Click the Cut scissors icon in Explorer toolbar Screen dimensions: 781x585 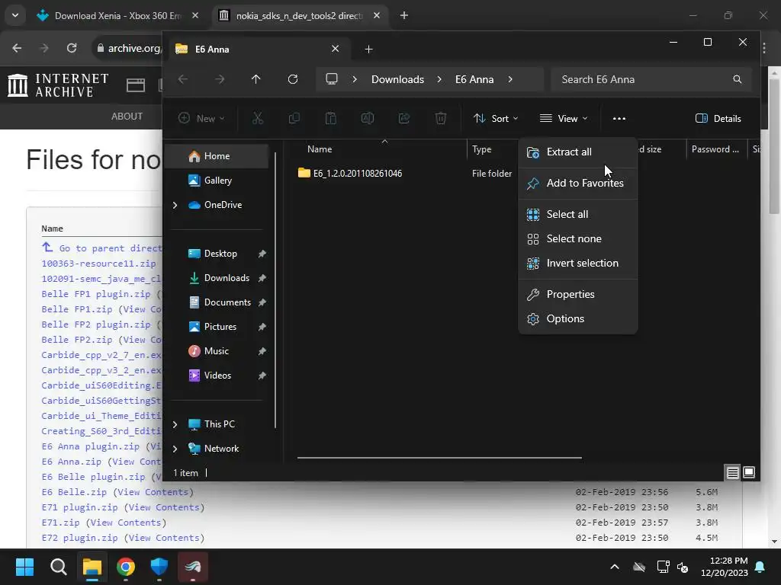(x=258, y=118)
